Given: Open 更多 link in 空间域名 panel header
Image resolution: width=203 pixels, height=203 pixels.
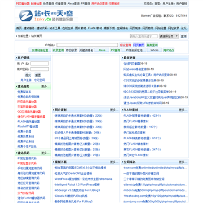Looking at the screenshot, I should (183, 162).
